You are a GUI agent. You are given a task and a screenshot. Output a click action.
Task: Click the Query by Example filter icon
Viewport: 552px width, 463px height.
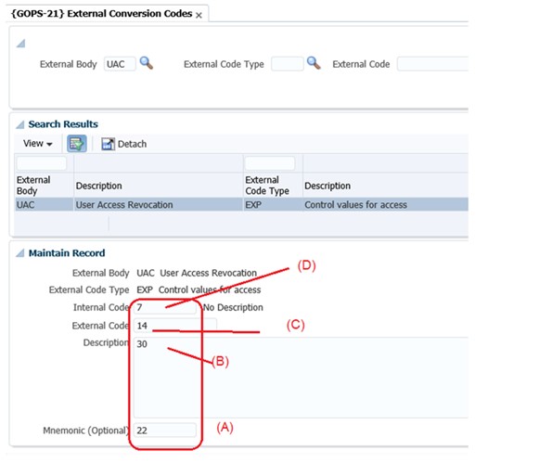(77, 144)
